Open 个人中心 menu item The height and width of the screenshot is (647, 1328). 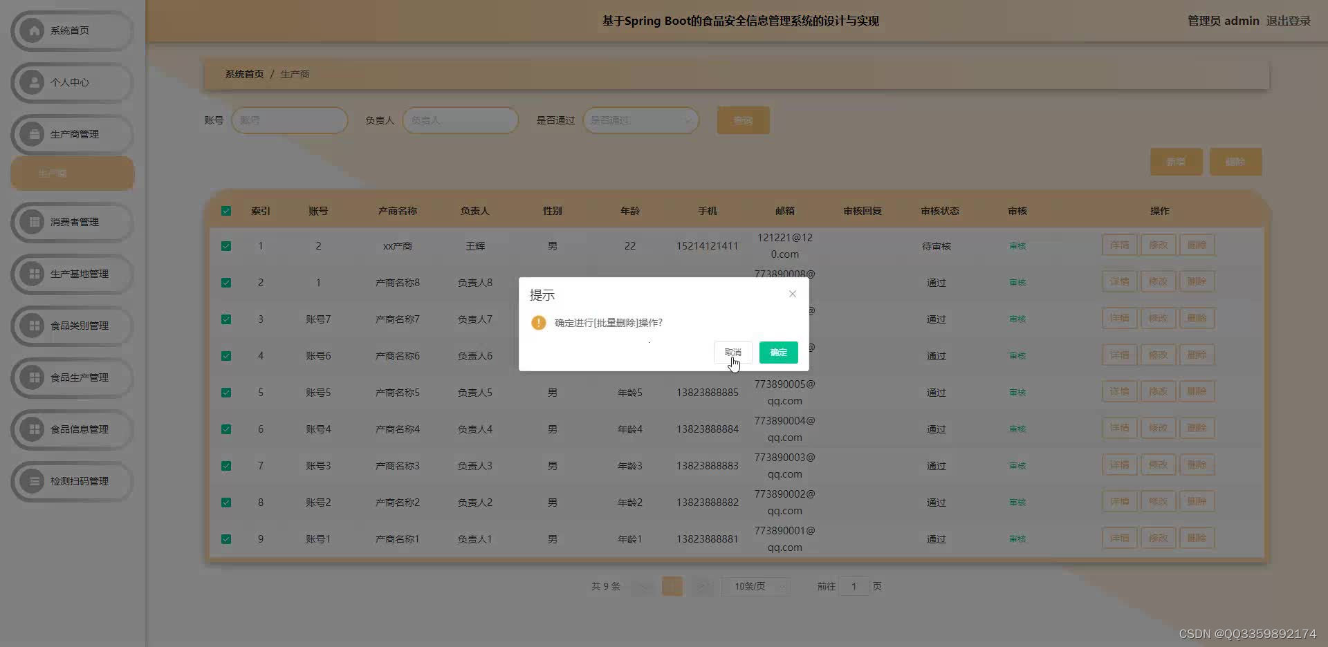[72, 82]
